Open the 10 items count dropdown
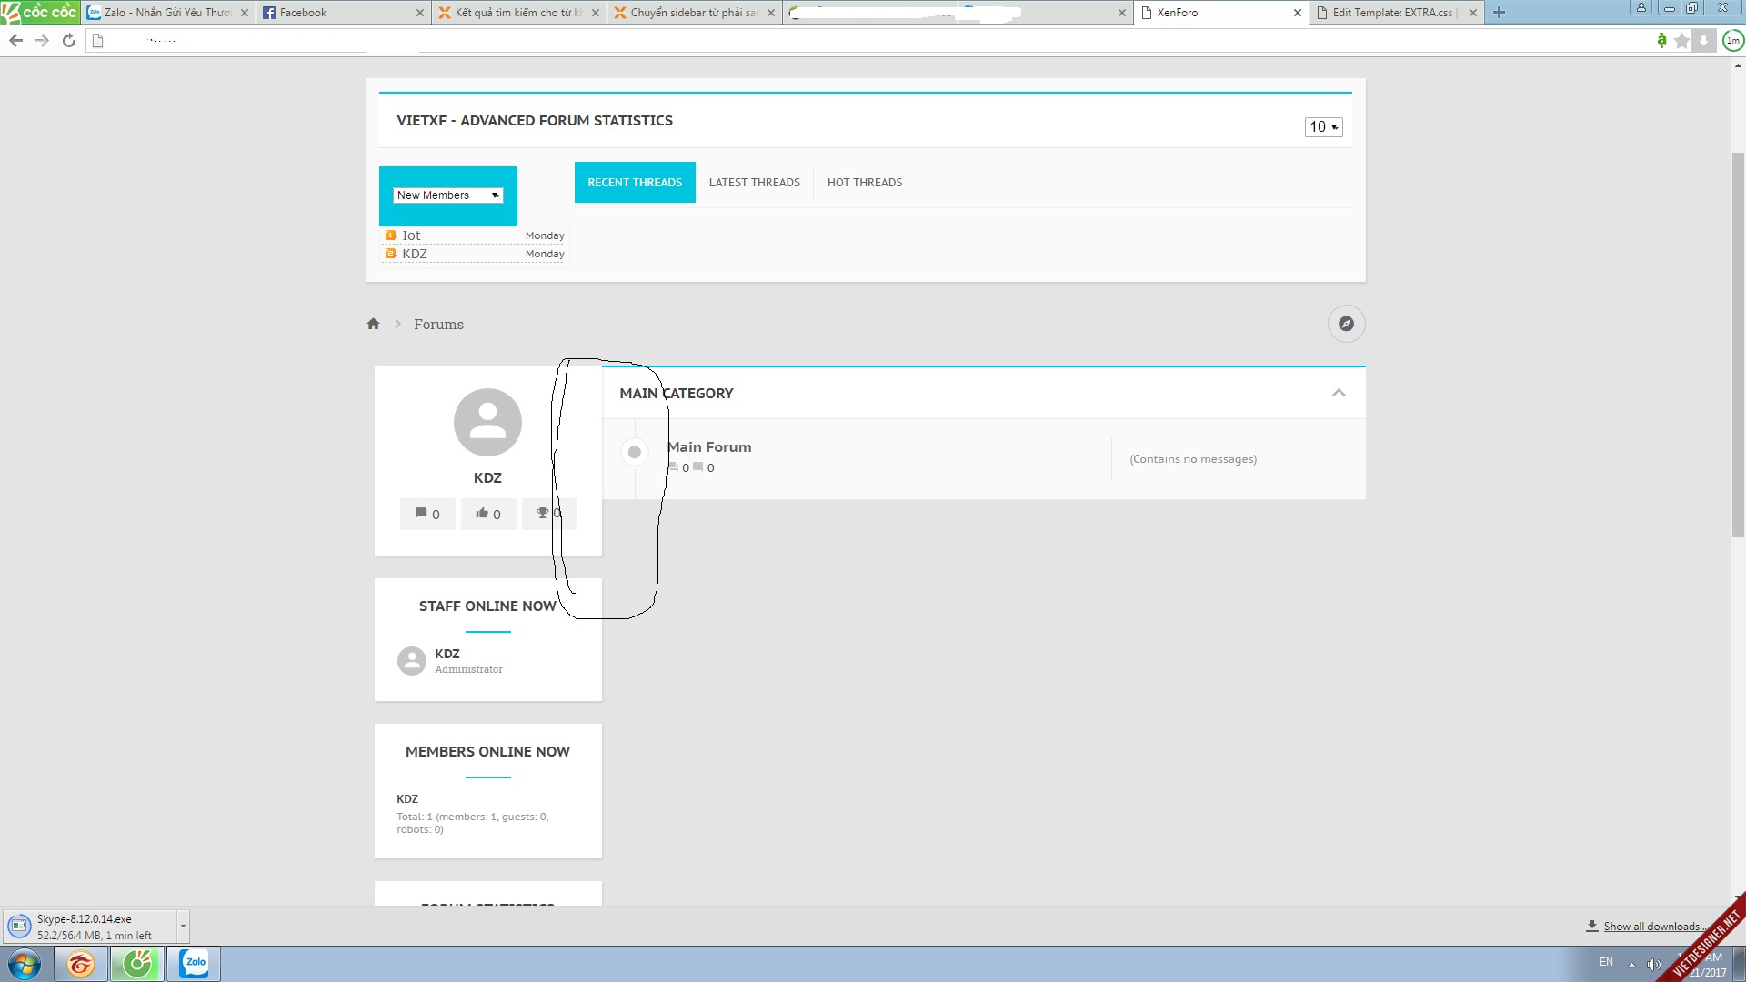The image size is (1746, 982). [x=1323, y=127]
